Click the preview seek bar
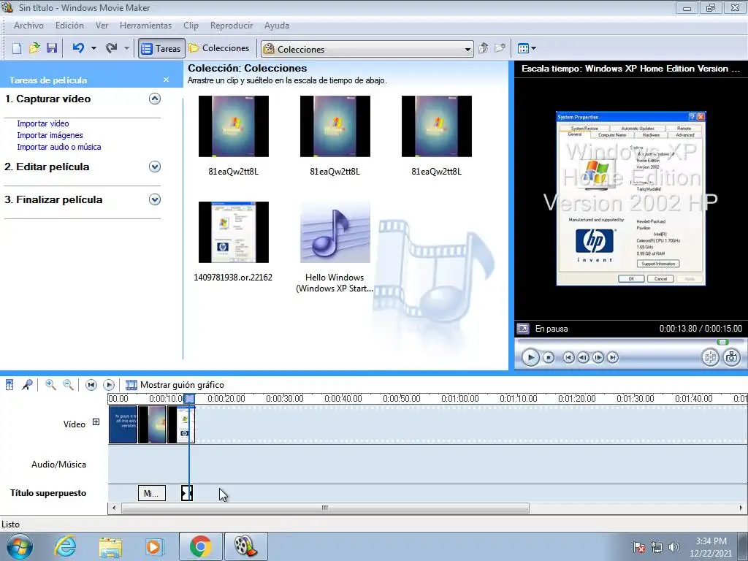Viewport: 748px width, 561px height. 630,342
